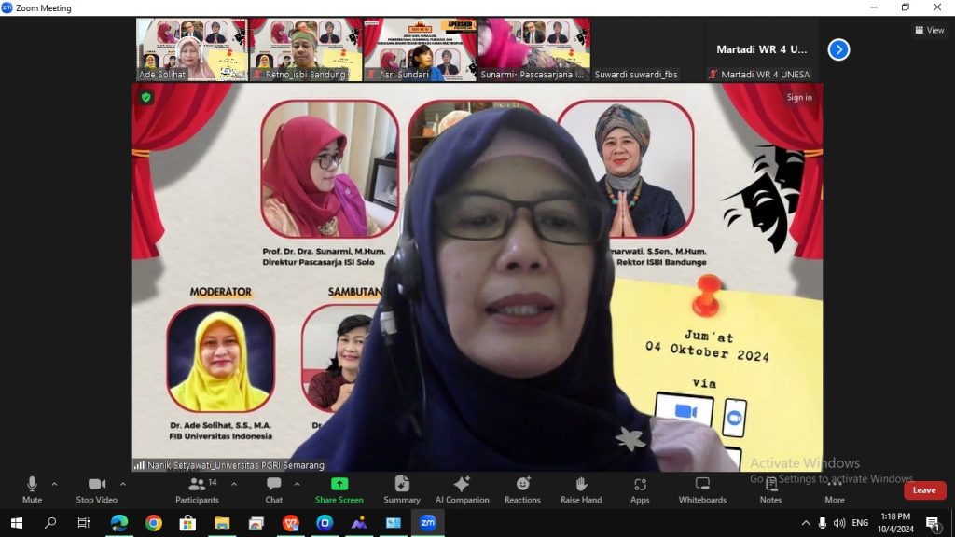This screenshot has height=537, width=955.
Task: Open the Chat panel
Action: click(x=273, y=490)
